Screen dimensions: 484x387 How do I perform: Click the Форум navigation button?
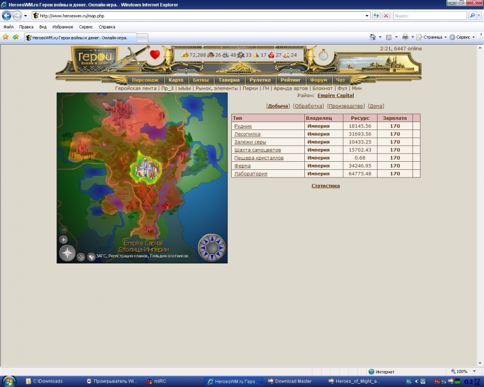tap(318, 80)
